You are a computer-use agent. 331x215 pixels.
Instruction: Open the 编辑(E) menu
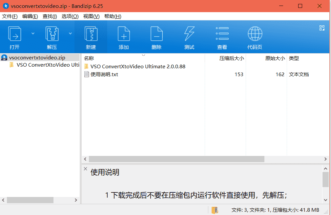pyautogui.click(x=30, y=16)
